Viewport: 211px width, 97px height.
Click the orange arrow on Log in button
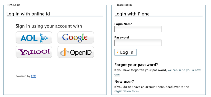pyautogui.click(x=117, y=52)
